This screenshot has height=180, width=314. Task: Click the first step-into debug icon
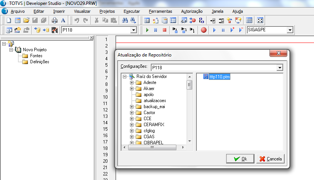175,30
